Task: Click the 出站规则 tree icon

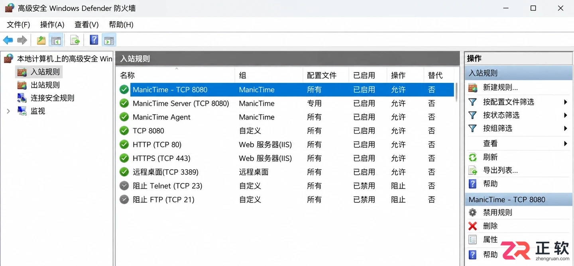Action: click(22, 85)
